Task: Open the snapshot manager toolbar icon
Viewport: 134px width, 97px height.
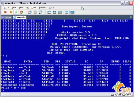Action: pos(40,12)
